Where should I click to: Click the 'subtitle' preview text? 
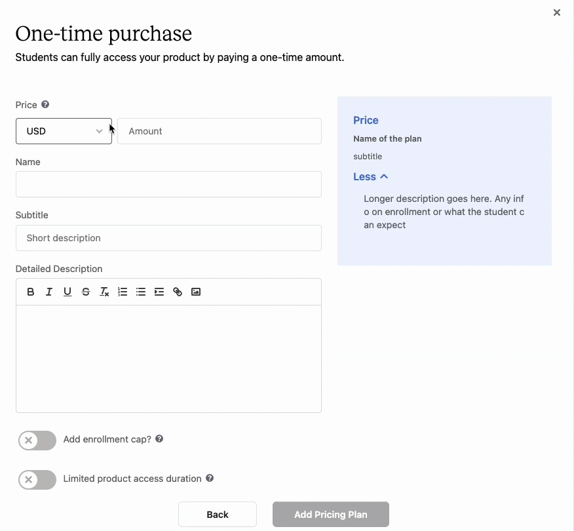click(x=368, y=157)
